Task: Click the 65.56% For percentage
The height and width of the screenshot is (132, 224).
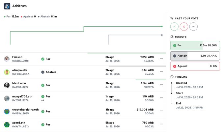Action: click(x=212, y=45)
